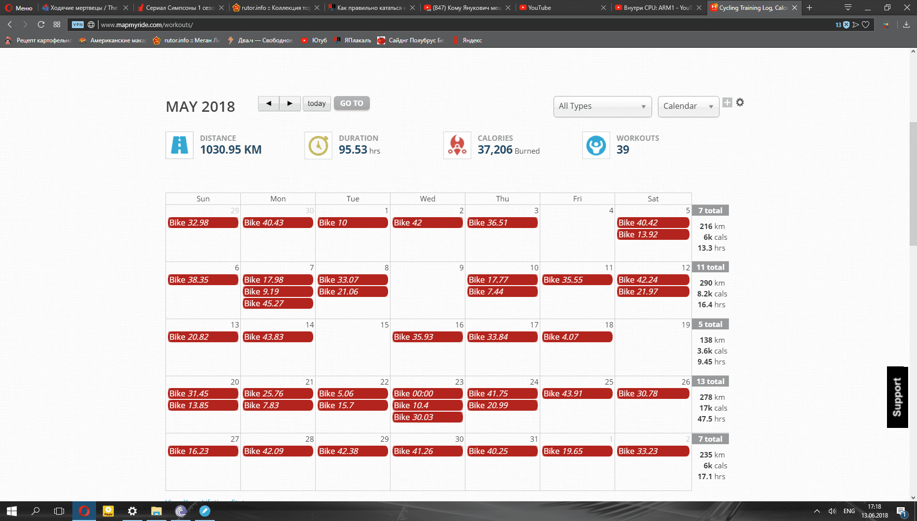Click the address bar URL
917x521 pixels.
click(147, 25)
